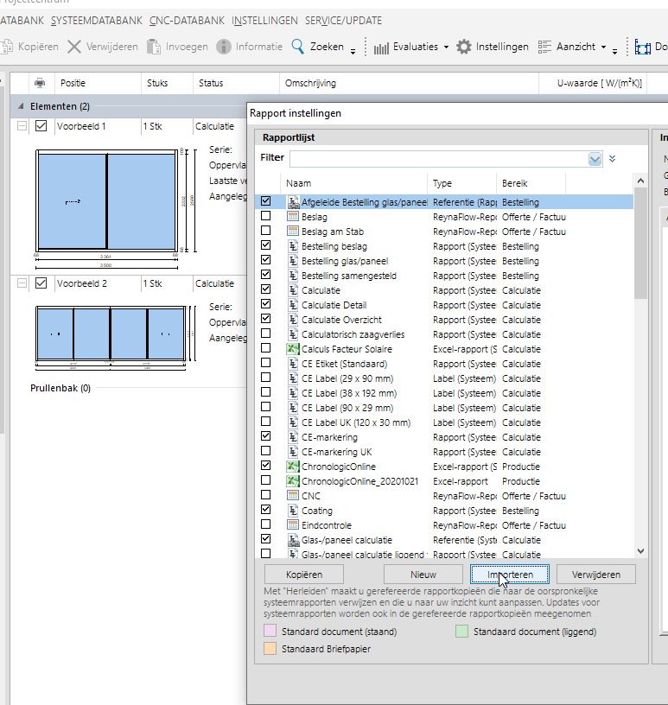Open the Aanzicht dropdown arrow
This screenshot has width=668, height=705.
point(604,47)
